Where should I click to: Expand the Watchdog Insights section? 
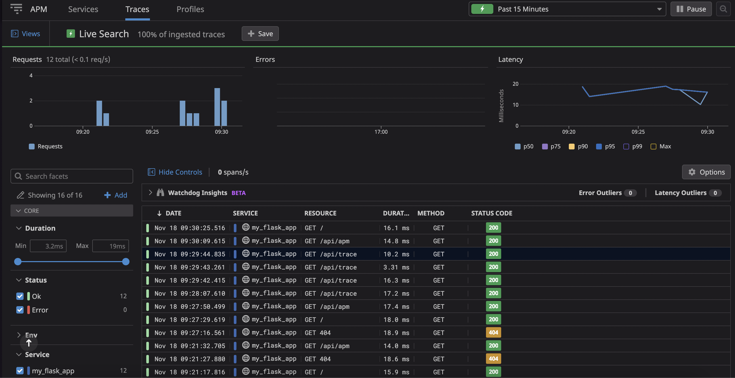[150, 193]
